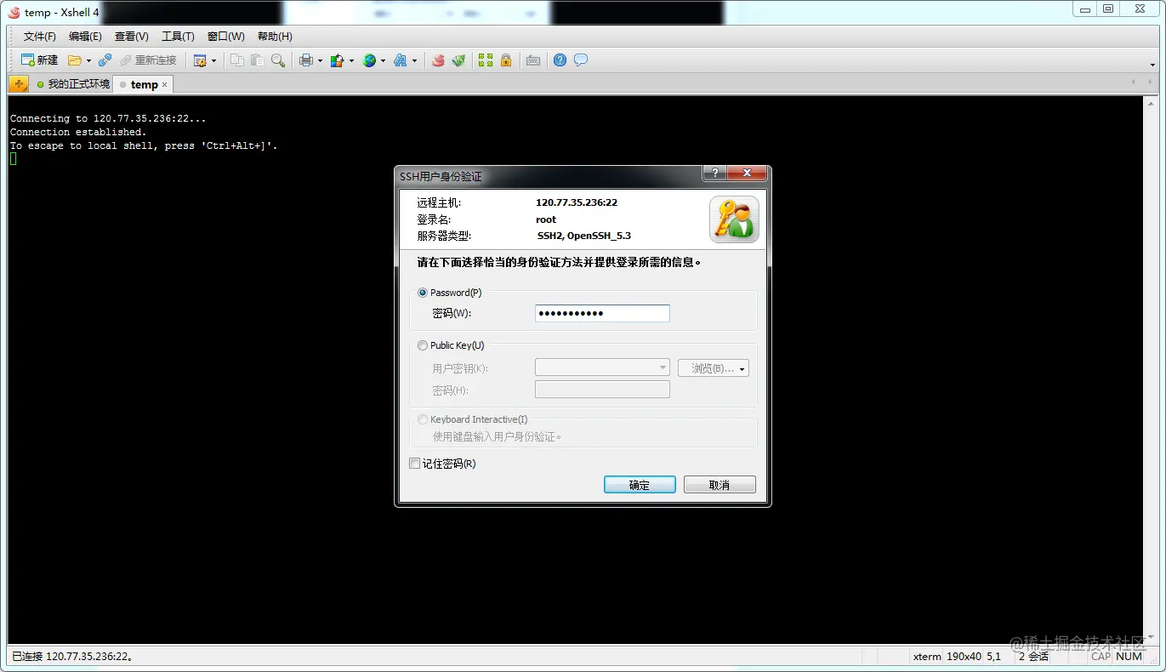Click 'SSH2, OpenSSH_5.3' server type text

(x=584, y=236)
